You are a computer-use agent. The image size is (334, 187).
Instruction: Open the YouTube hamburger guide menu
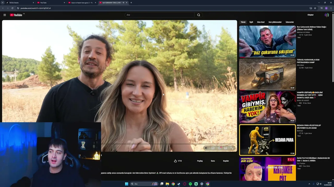pos(4,15)
